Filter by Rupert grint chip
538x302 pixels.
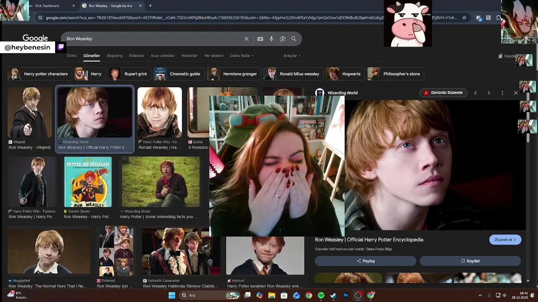(x=129, y=74)
